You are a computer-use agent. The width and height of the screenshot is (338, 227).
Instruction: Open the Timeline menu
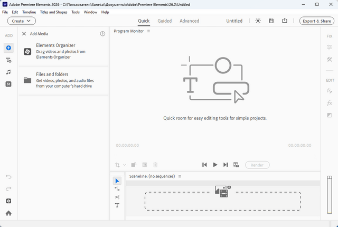coord(29,12)
